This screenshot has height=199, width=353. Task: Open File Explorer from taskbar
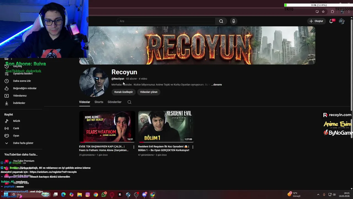click(79, 195)
